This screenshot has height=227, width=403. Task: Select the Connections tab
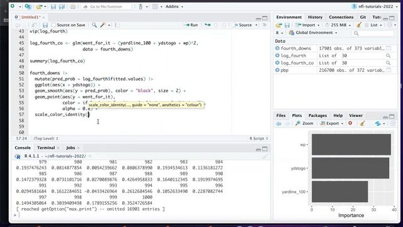[x=341, y=17]
